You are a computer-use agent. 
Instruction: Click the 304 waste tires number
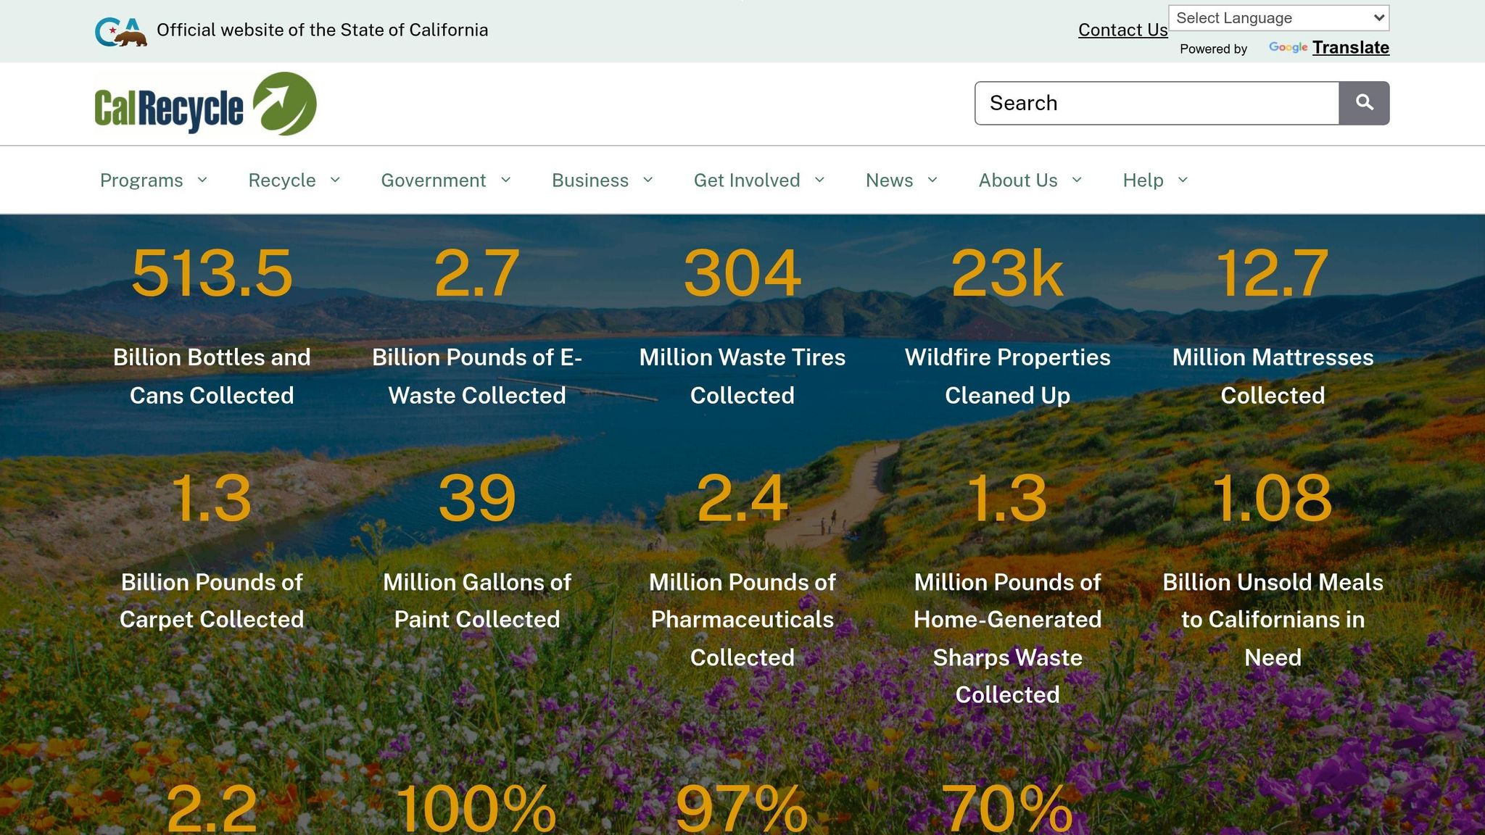coord(742,273)
